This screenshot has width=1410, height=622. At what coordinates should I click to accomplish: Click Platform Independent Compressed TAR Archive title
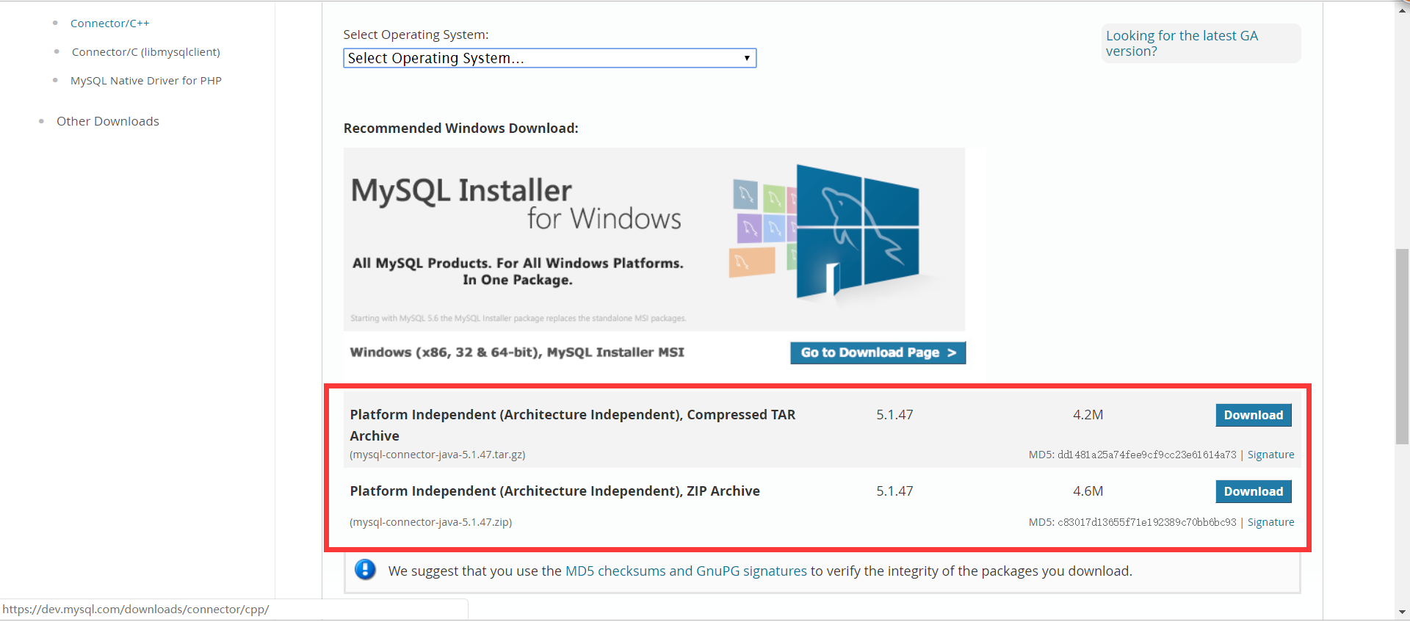[x=573, y=425]
